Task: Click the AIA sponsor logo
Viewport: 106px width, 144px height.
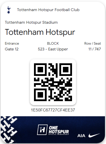Action: 81,136
